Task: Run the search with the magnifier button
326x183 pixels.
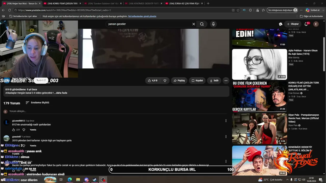Action: pyautogui.click(x=202, y=24)
